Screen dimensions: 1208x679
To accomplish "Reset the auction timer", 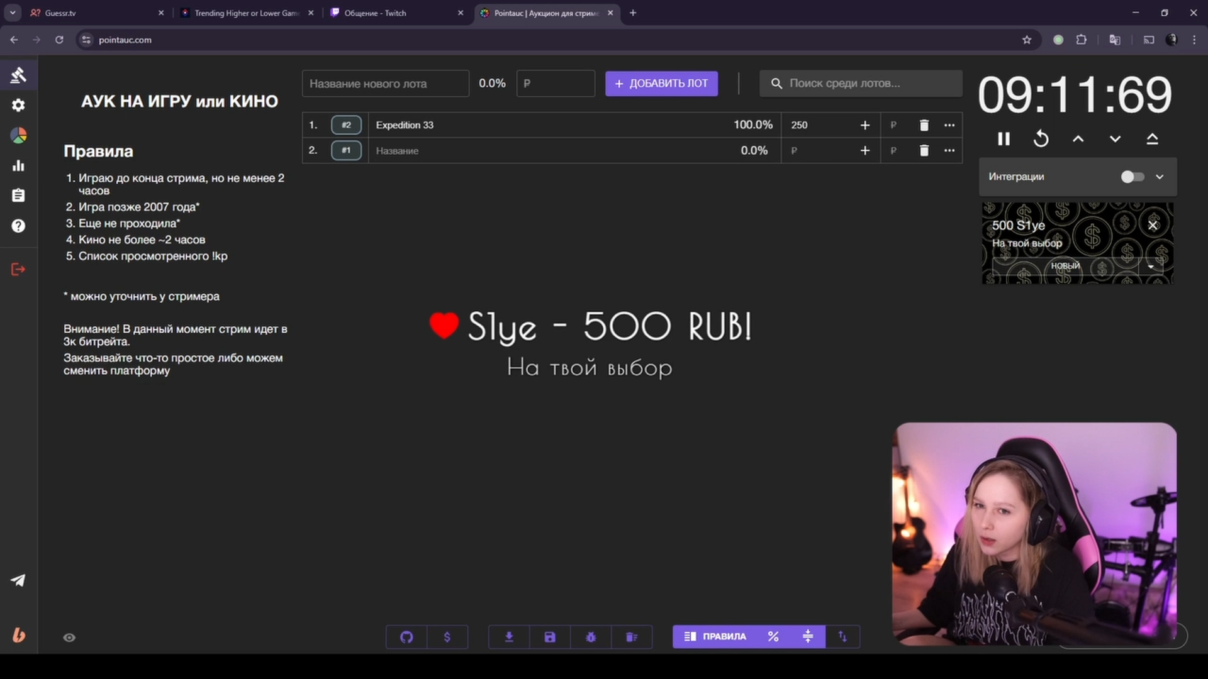I will [x=1041, y=139].
